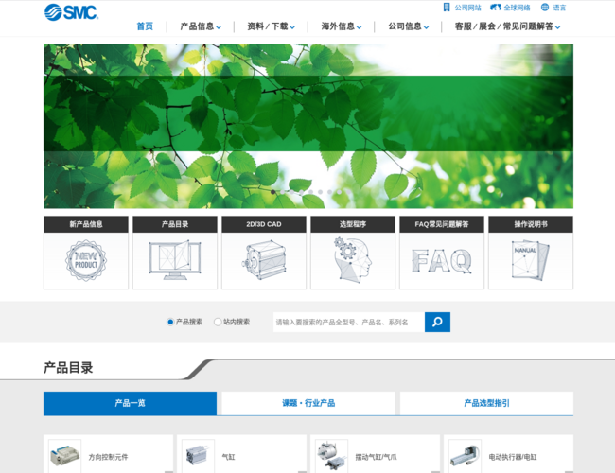Click the 公司网站 link
The width and height of the screenshot is (615, 473).
coord(467,8)
